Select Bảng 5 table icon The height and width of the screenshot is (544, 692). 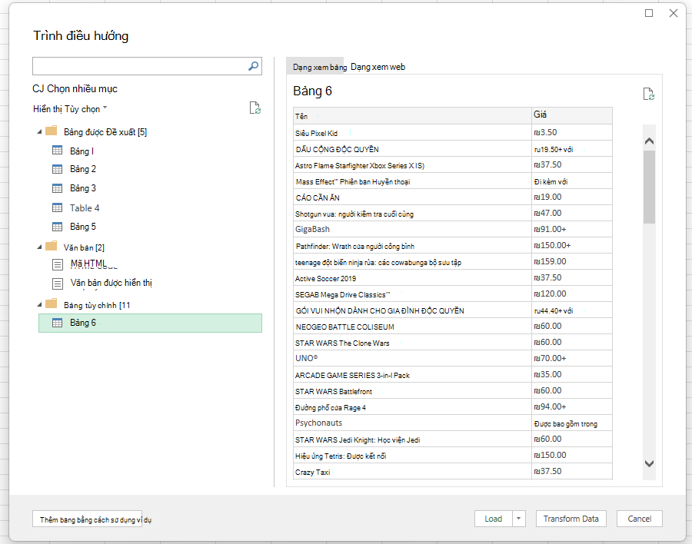(x=58, y=227)
